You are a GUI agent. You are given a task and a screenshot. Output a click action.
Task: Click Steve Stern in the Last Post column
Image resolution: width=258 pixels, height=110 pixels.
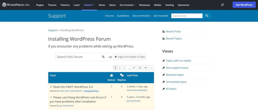coord(137,90)
